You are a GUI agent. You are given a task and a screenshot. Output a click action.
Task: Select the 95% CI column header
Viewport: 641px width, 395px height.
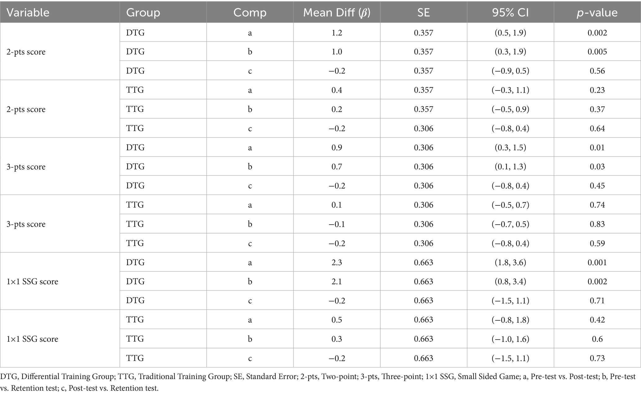tap(510, 12)
